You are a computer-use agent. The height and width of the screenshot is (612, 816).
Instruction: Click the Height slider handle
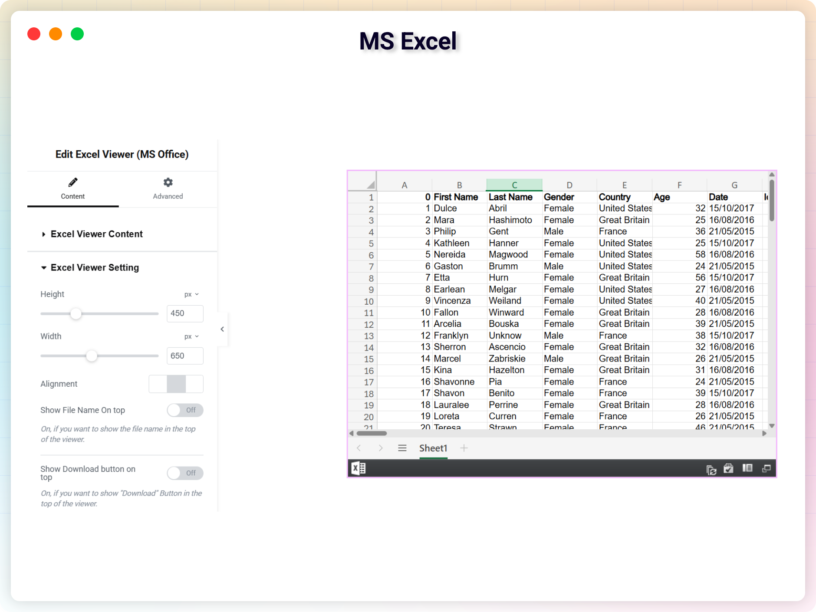pyautogui.click(x=76, y=313)
